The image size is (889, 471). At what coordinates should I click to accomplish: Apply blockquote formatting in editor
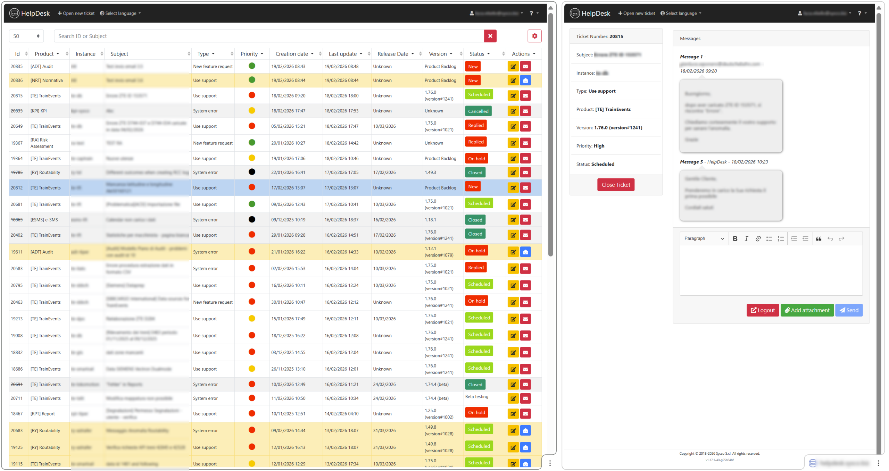(x=818, y=238)
